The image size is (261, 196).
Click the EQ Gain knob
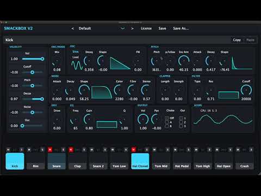pos(89,119)
